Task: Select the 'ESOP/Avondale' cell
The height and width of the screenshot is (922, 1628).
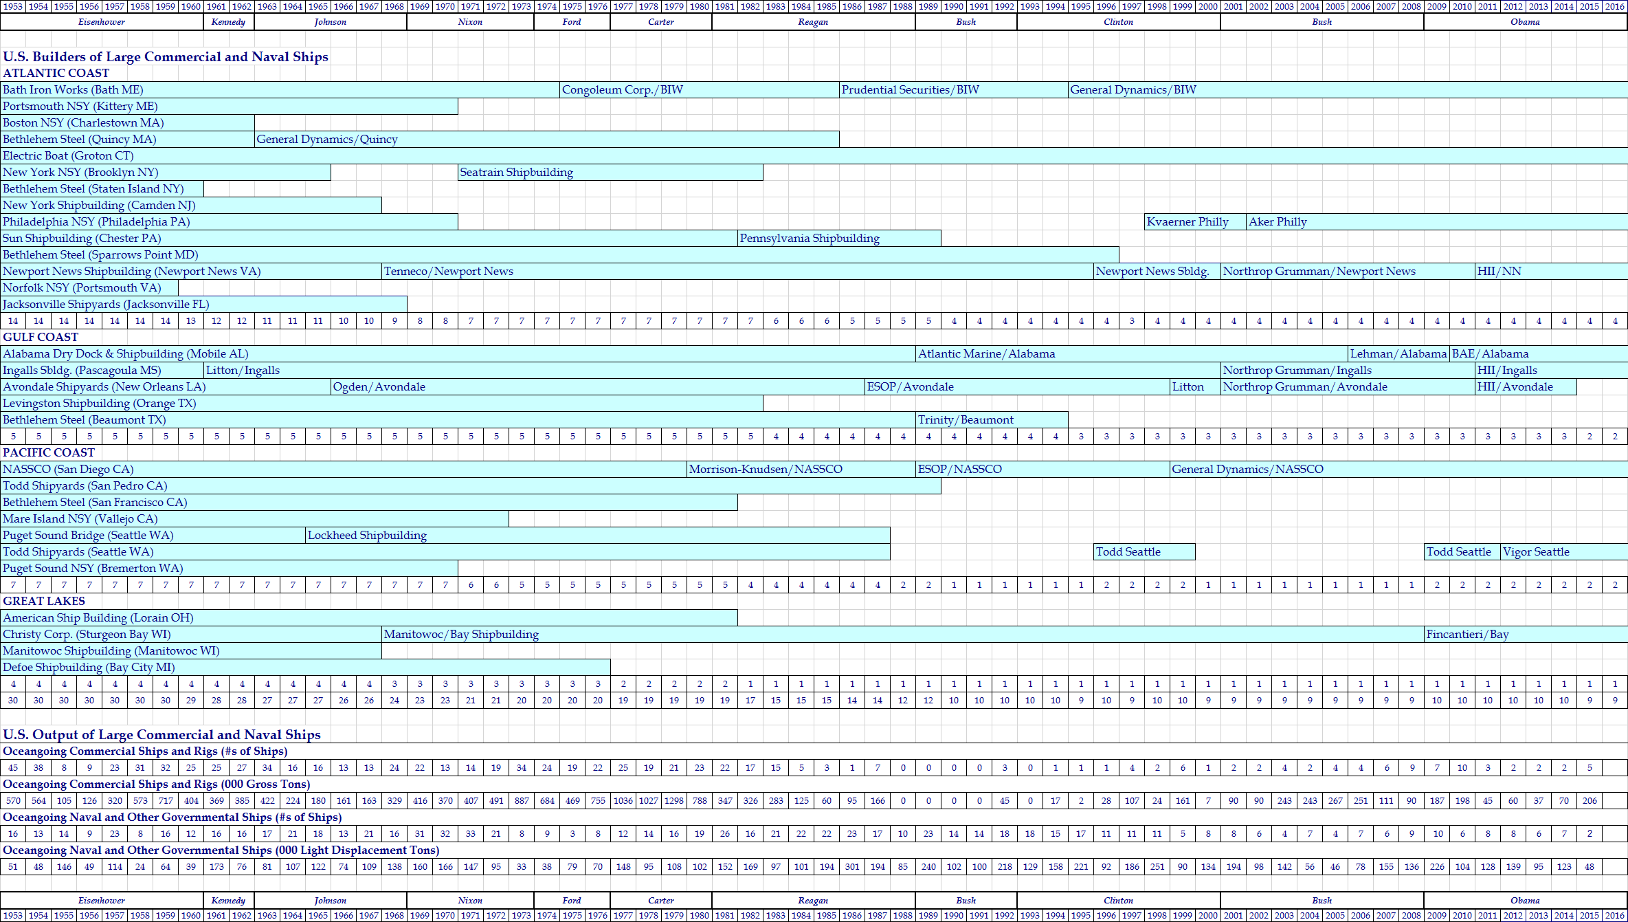Action: [1017, 386]
